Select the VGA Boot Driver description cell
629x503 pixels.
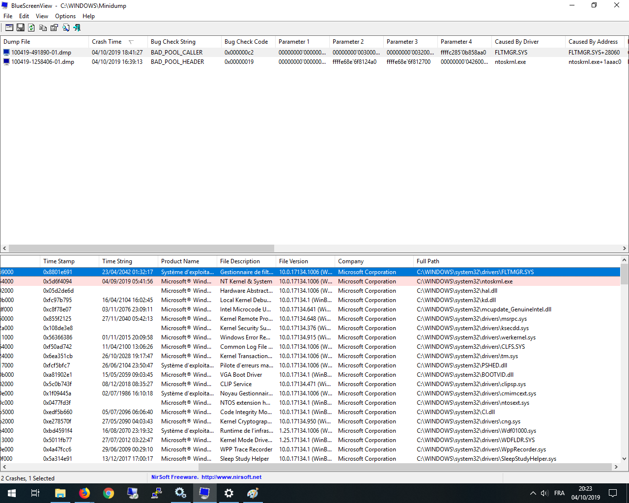pos(241,375)
